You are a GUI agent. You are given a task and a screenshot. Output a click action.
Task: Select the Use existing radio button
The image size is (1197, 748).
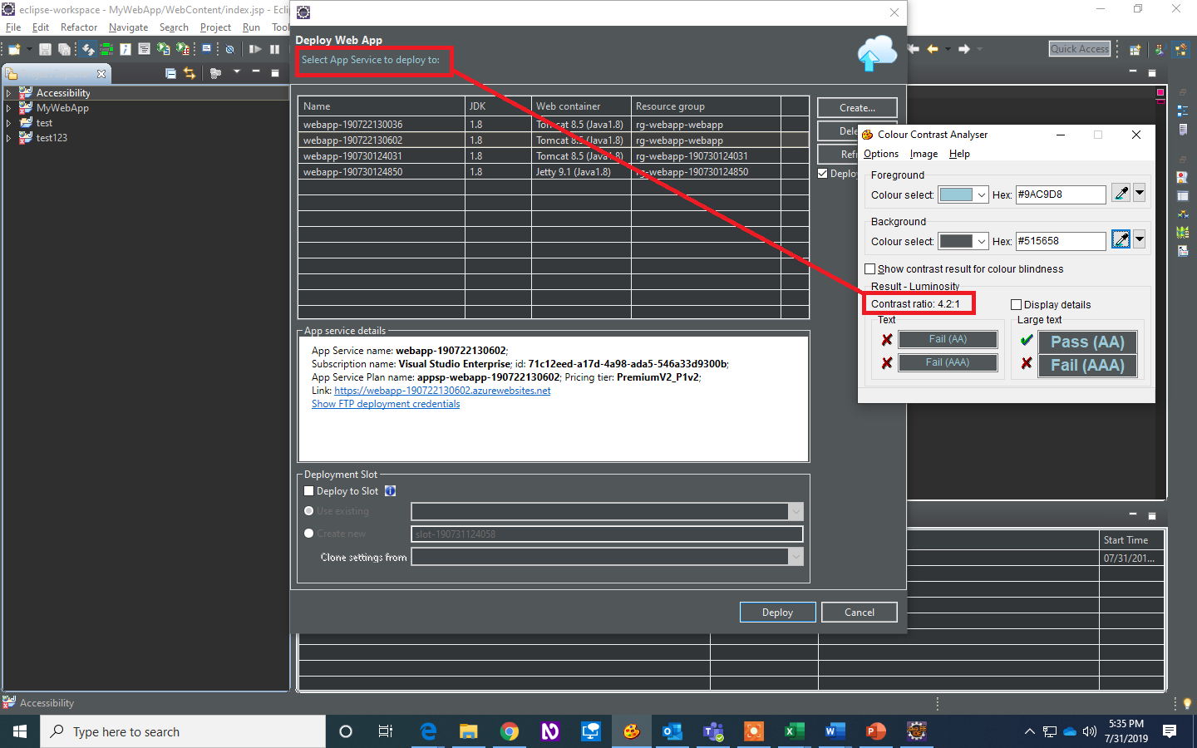pyautogui.click(x=308, y=510)
